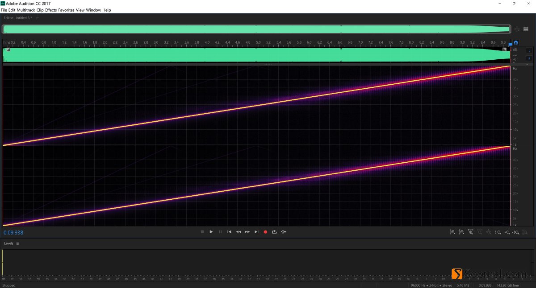Screen dimensions: 536x288
Task: Open the Editor panel hamburger menu
Action: coord(38,18)
